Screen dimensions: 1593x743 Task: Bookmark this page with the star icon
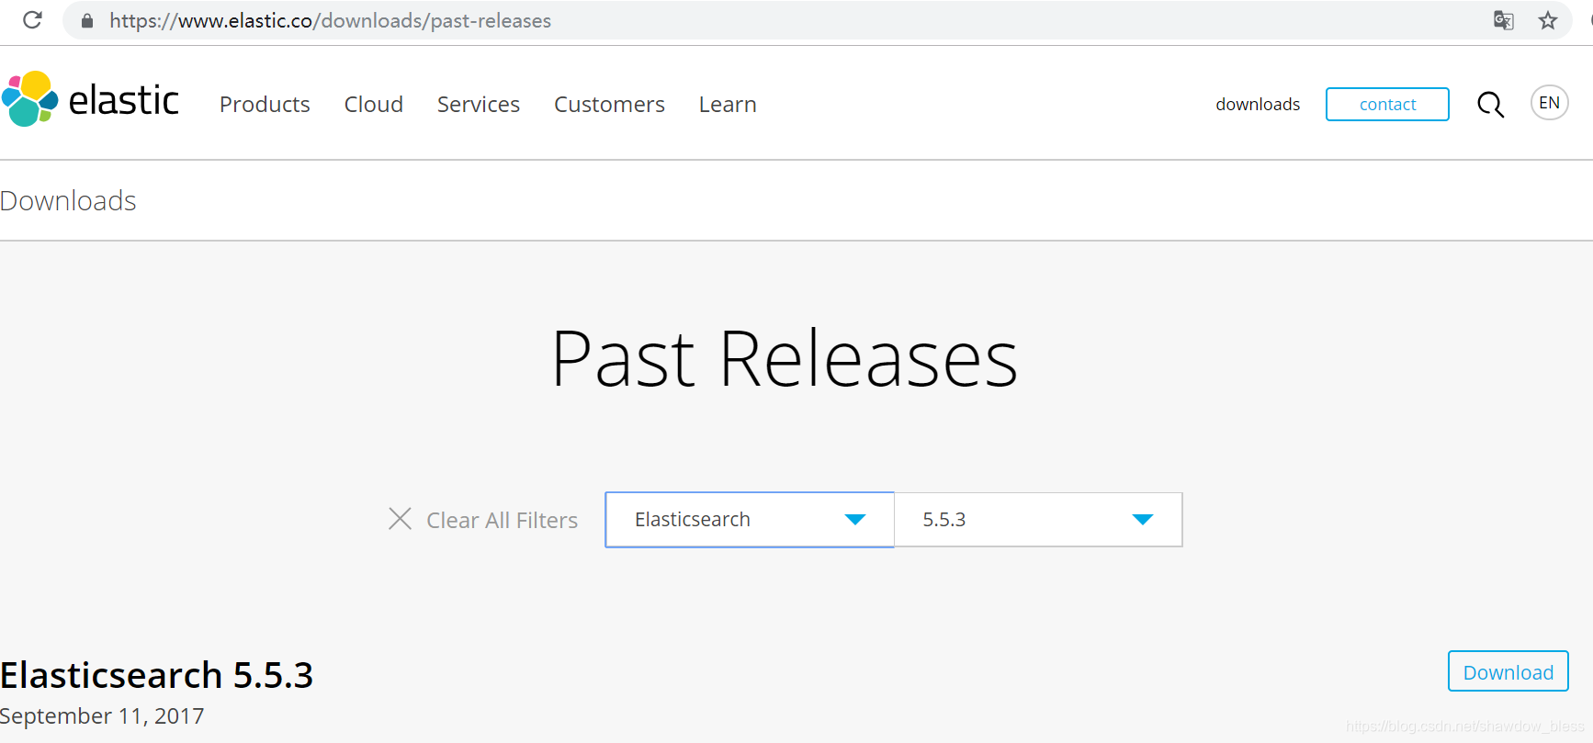click(1548, 20)
